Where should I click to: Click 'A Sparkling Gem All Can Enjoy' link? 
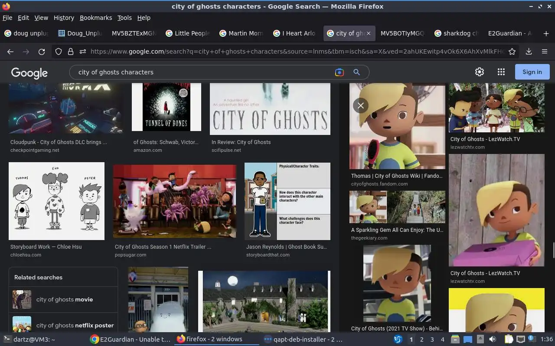pyautogui.click(x=397, y=230)
